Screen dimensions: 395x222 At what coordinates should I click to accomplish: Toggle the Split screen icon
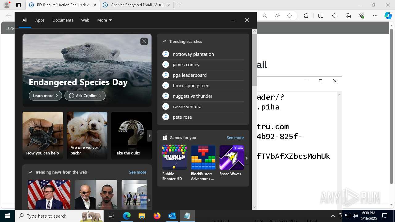pos(321,16)
